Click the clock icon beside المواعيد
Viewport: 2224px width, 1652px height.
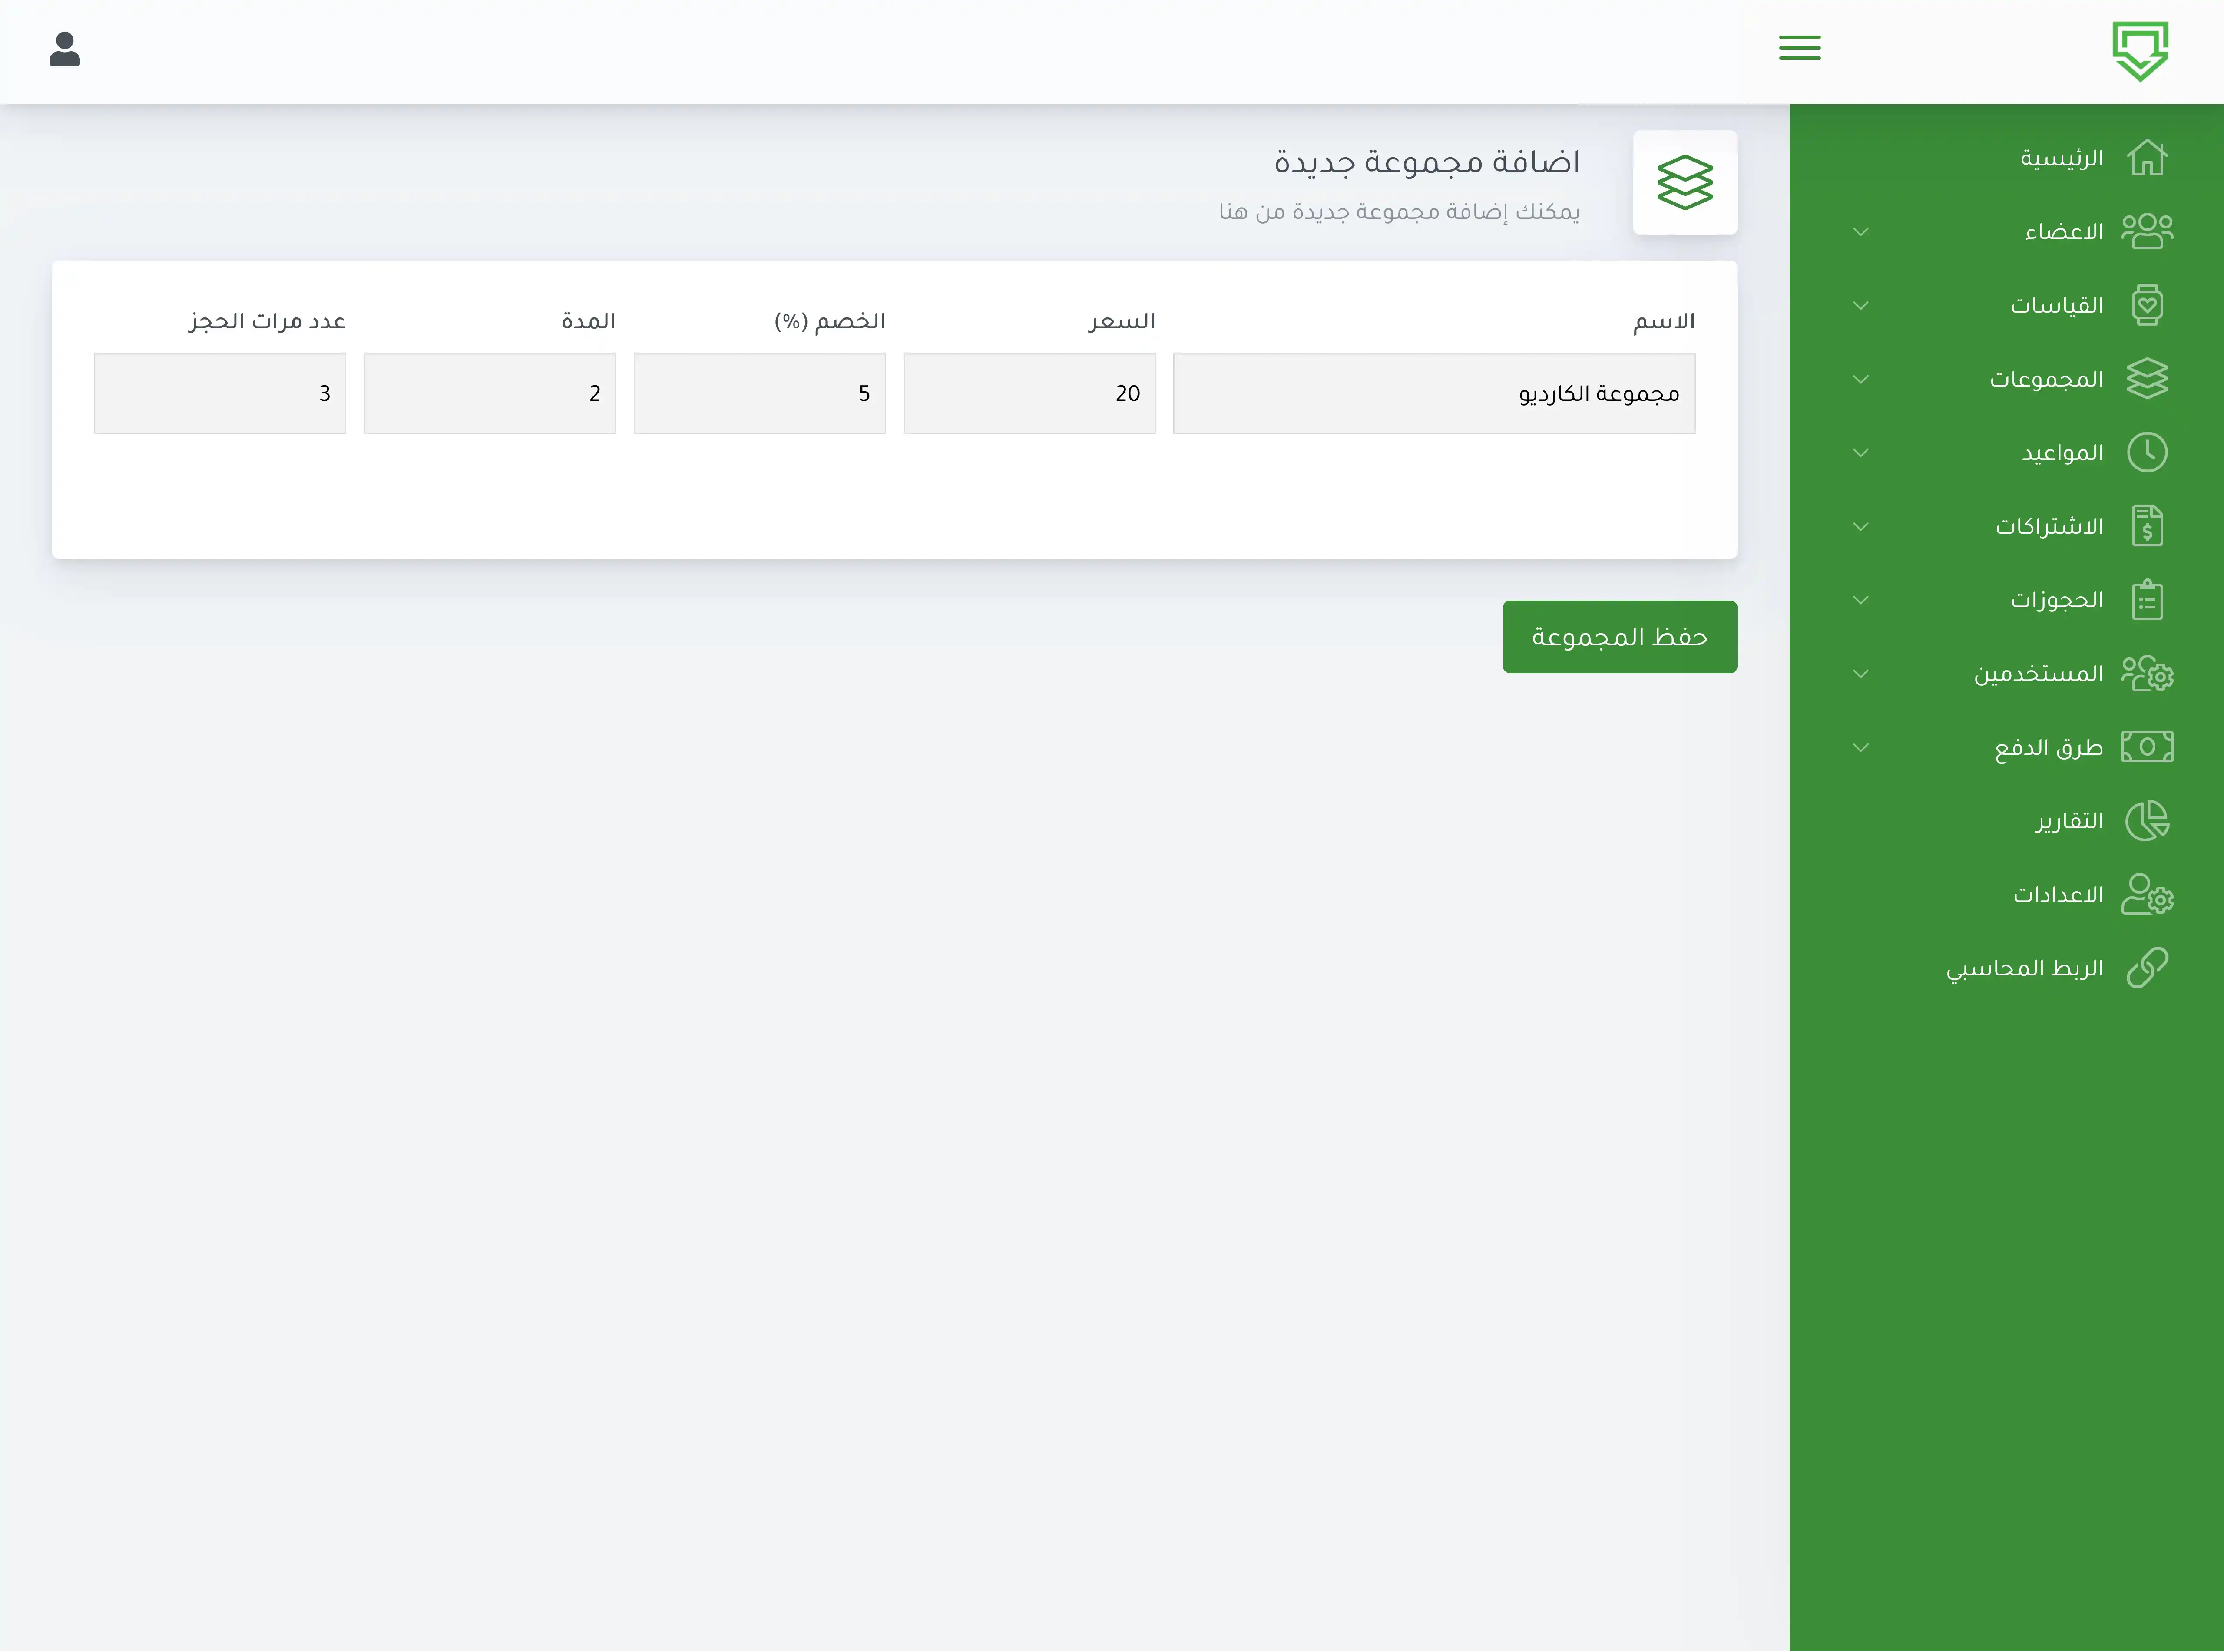point(2147,452)
